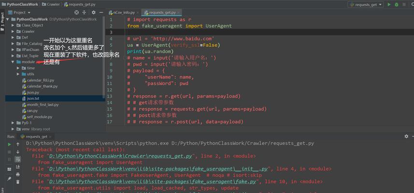Click the line 17 commented r.post code
The image size is (414, 193).
point(185,122)
